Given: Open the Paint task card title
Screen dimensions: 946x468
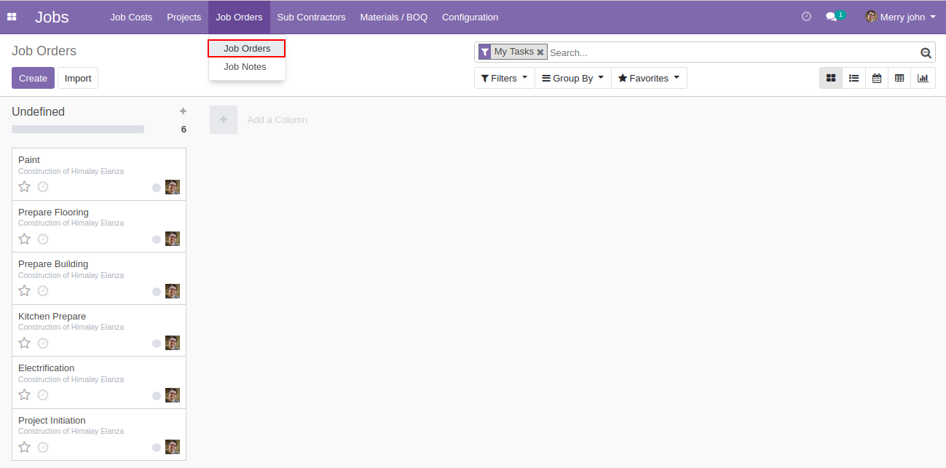Looking at the screenshot, I should pyautogui.click(x=29, y=160).
